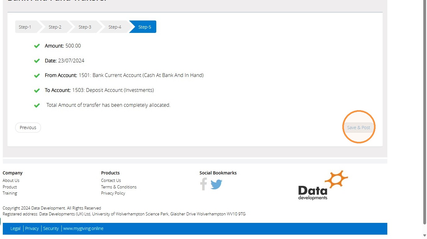Click the checkmark next to From Account
This screenshot has width=427, height=239.
37,75
